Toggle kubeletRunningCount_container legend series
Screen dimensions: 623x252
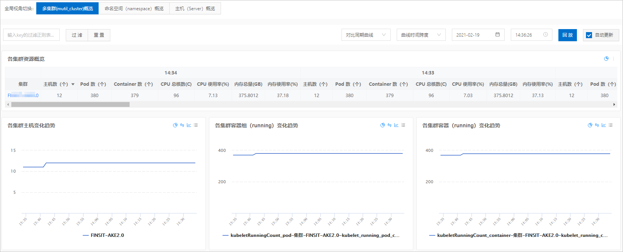point(518,235)
